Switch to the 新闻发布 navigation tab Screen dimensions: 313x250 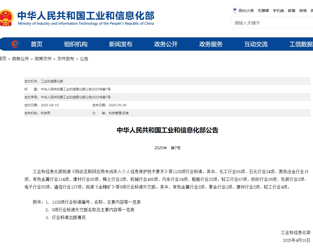click(121, 44)
